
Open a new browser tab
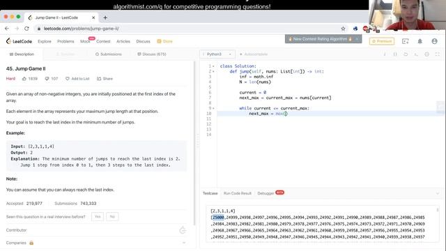pos(105,17)
